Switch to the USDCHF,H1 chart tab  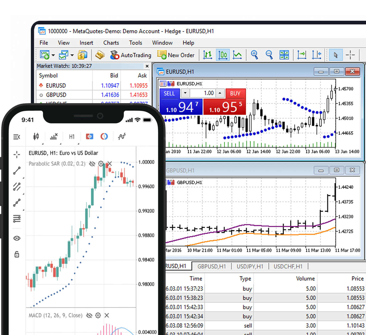coord(288,266)
